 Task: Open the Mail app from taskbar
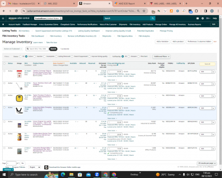click(x=88, y=174)
